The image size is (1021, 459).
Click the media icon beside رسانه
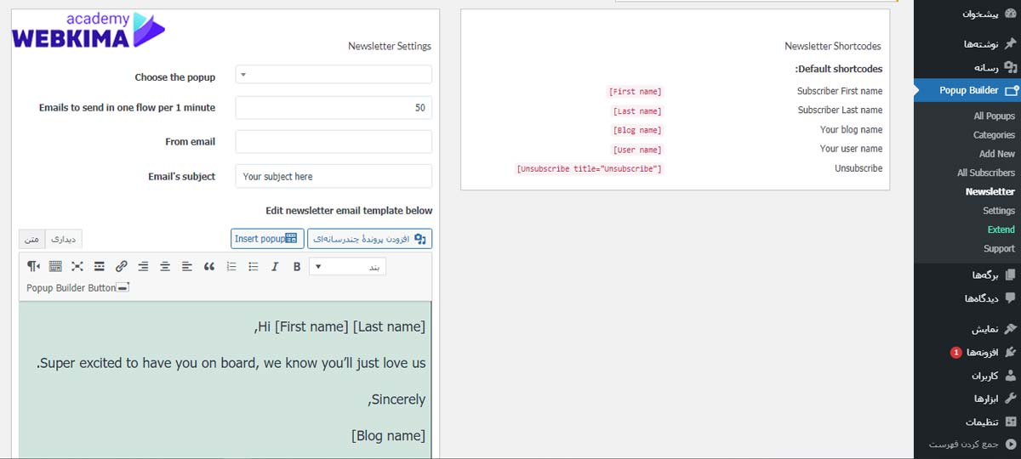[x=1010, y=67]
